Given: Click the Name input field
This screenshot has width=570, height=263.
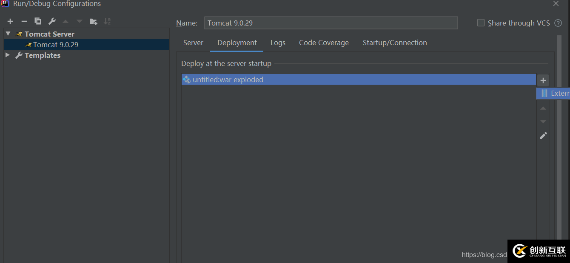Looking at the screenshot, I should coord(331,23).
